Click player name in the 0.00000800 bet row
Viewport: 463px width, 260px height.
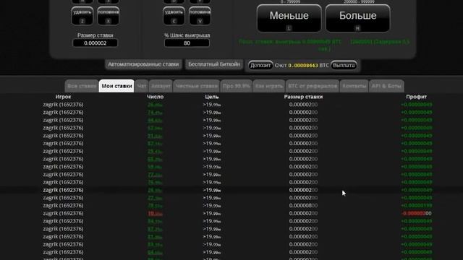(63, 205)
